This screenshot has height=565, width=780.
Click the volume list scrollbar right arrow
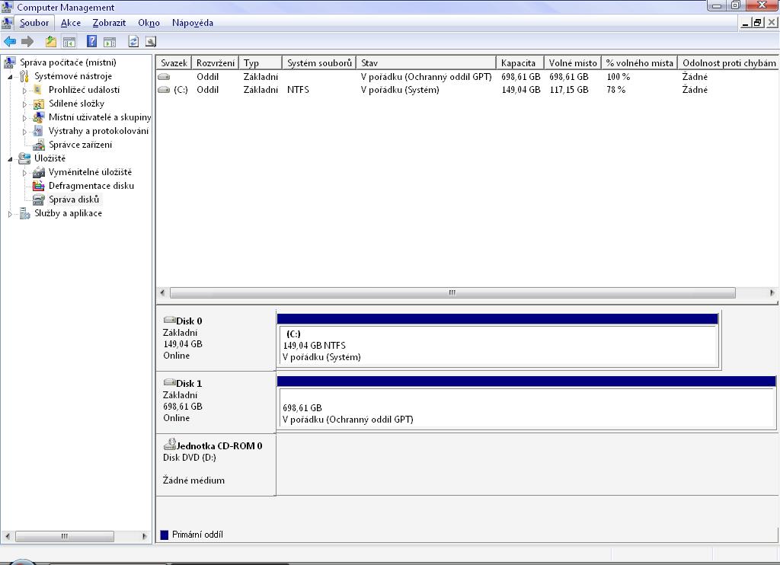pos(772,293)
